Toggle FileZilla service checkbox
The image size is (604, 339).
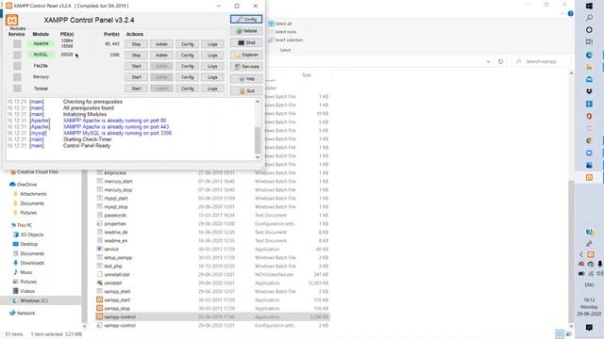[x=17, y=66]
